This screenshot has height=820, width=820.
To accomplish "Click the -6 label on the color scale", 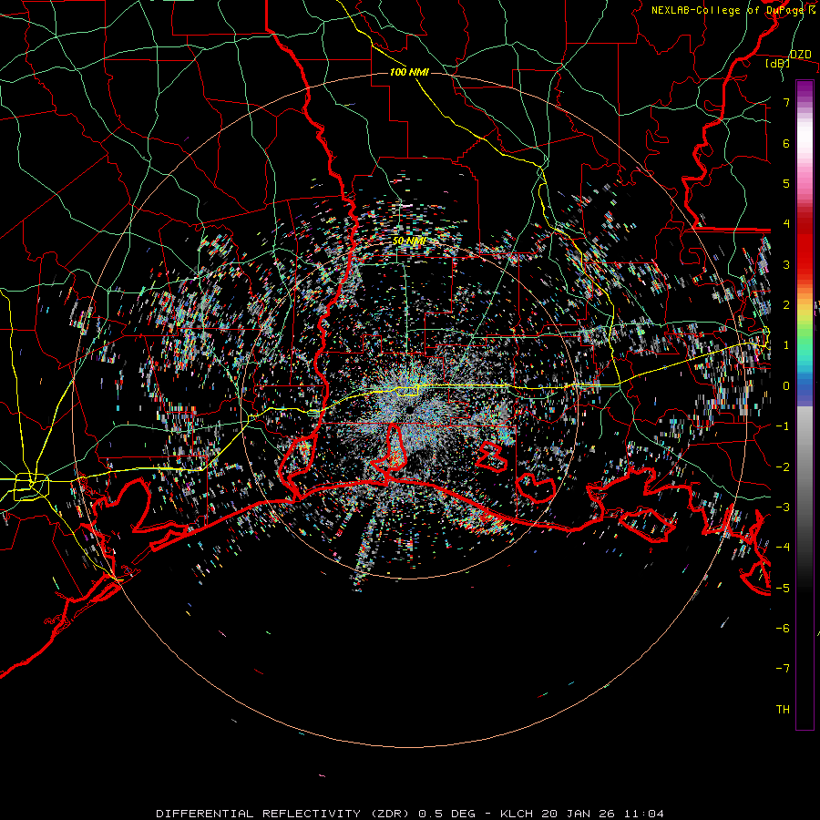I will [783, 629].
